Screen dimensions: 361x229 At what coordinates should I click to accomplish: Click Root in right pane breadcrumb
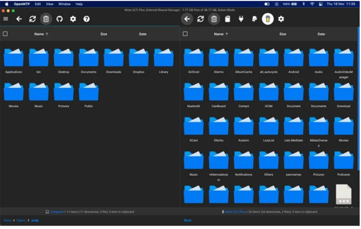188,220
